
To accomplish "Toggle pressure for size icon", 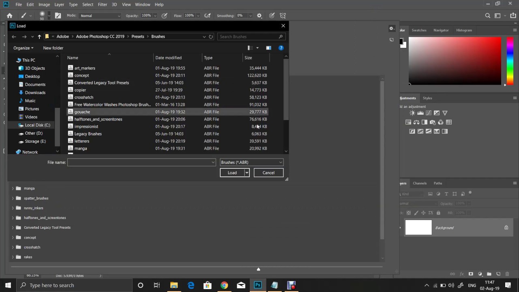I will pos(272,16).
